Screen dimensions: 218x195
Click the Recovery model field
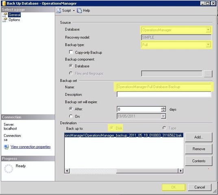(x=176, y=37)
